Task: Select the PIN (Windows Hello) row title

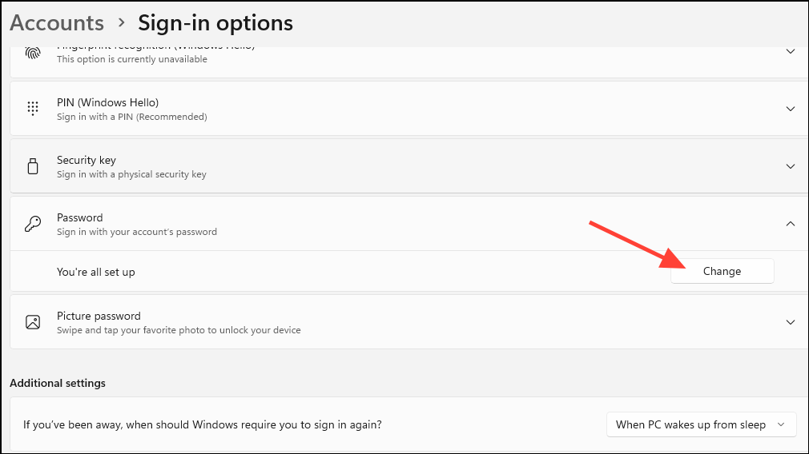Action: [107, 102]
